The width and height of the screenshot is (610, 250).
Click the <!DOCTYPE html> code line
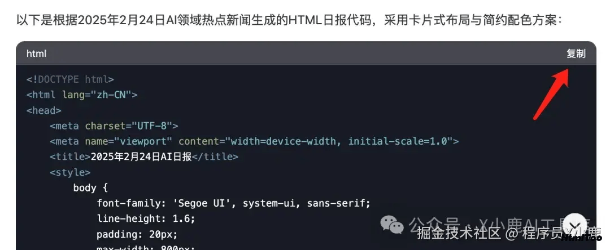70,79
